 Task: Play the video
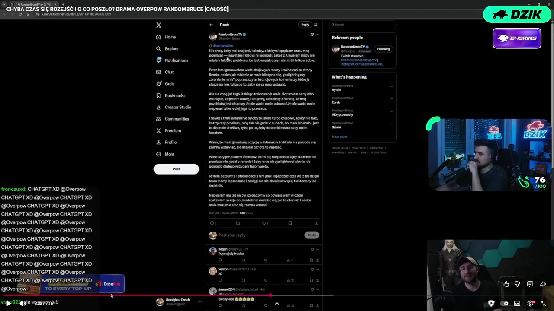coord(8,303)
